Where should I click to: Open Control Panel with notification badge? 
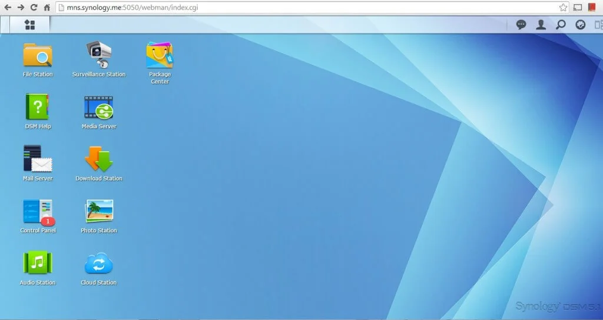pyautogui.click(x=38, y=212)
